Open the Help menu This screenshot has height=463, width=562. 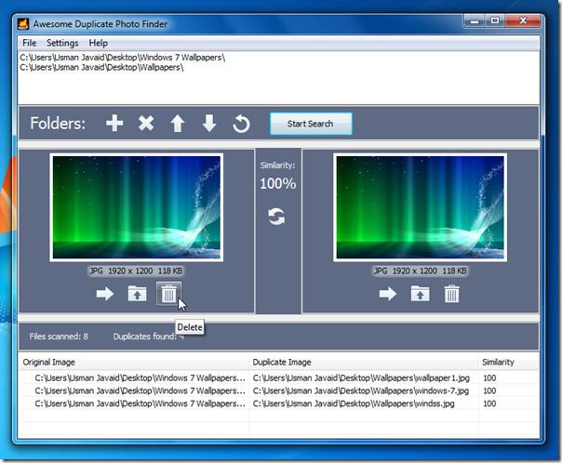98,43
